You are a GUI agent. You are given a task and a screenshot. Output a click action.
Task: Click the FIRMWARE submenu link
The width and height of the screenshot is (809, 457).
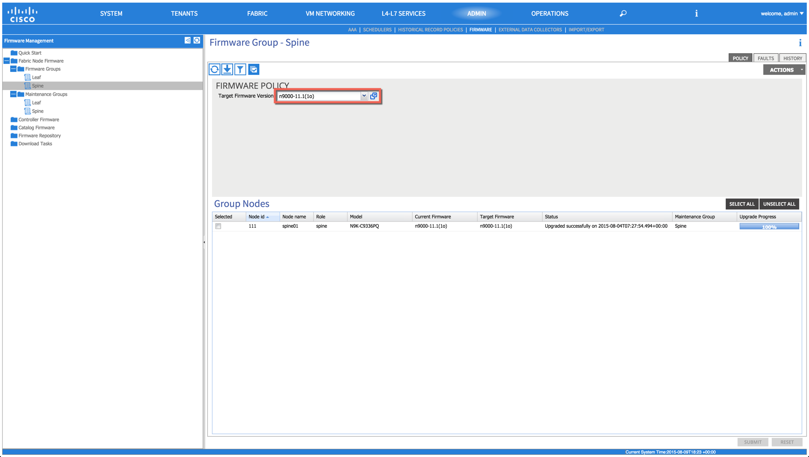click(x=481, y=30)
